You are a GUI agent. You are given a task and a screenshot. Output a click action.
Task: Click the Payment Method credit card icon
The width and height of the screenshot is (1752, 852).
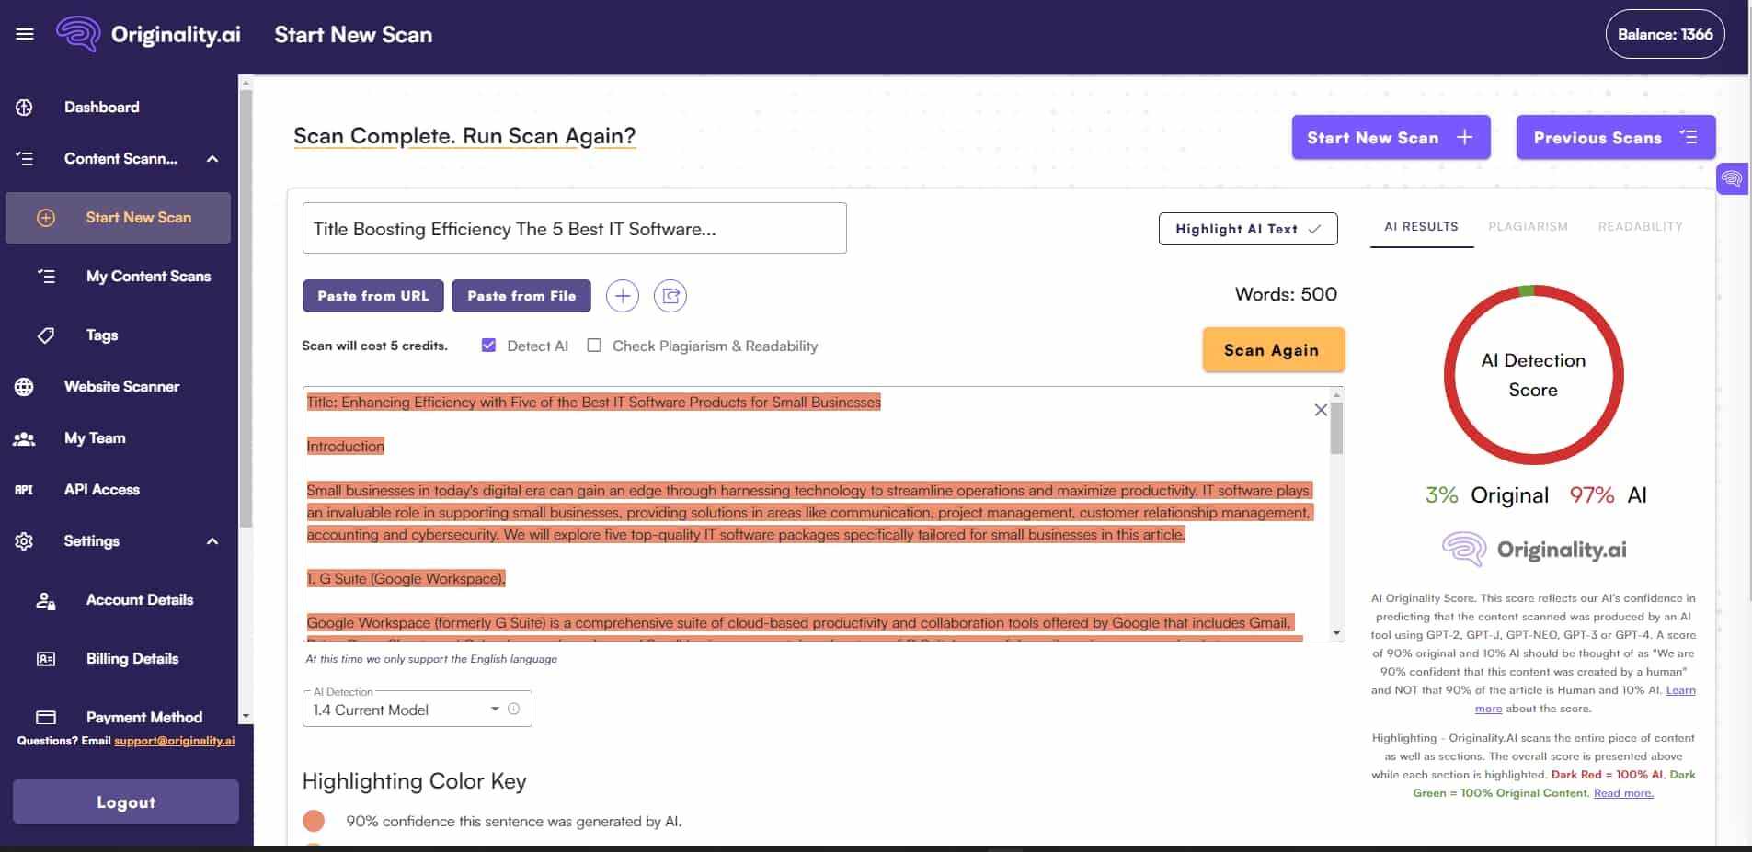pyautogui.click(x=46, y=717)
